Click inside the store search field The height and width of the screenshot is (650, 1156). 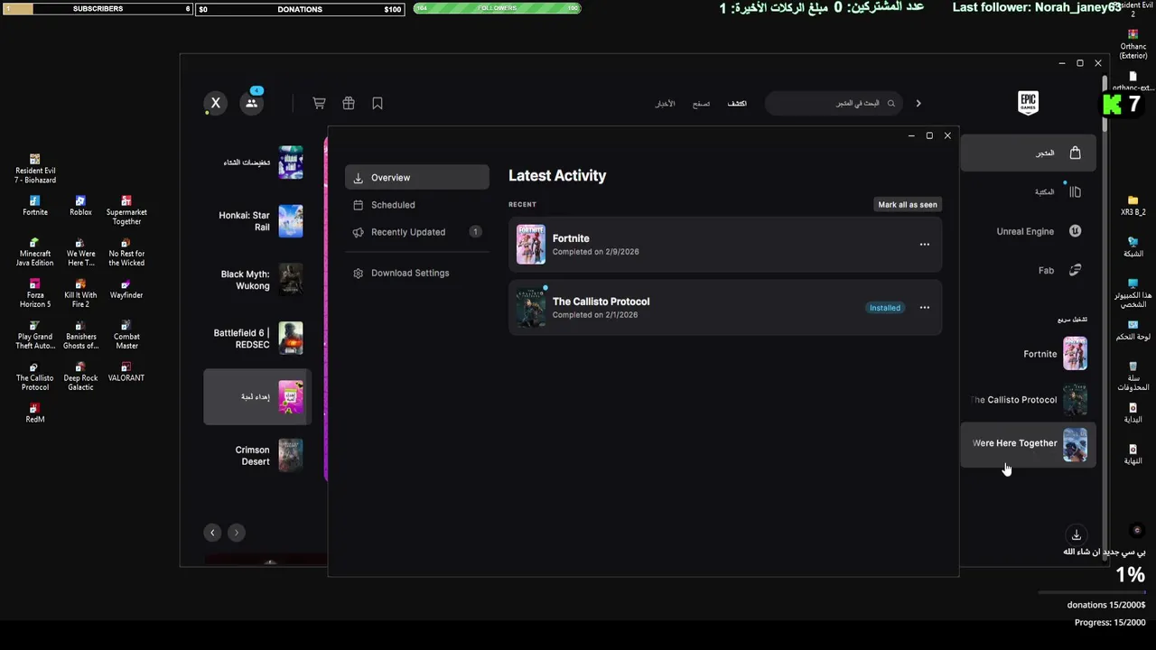coord(833,103)
